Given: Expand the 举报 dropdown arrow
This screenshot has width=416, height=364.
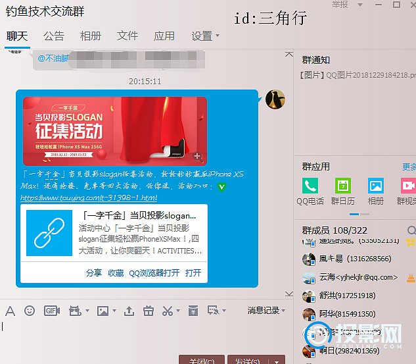Looking at the screenshot, I should pyautogui.click(x=360, y=5).
